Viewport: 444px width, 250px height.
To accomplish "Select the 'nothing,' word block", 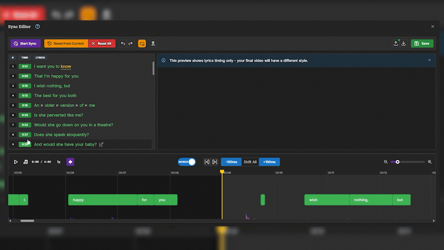I will [371, 200].
